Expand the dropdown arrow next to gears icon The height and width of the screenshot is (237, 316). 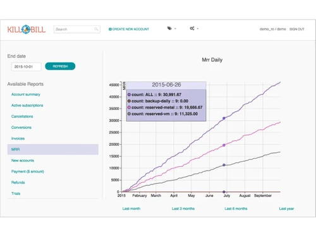198,28
